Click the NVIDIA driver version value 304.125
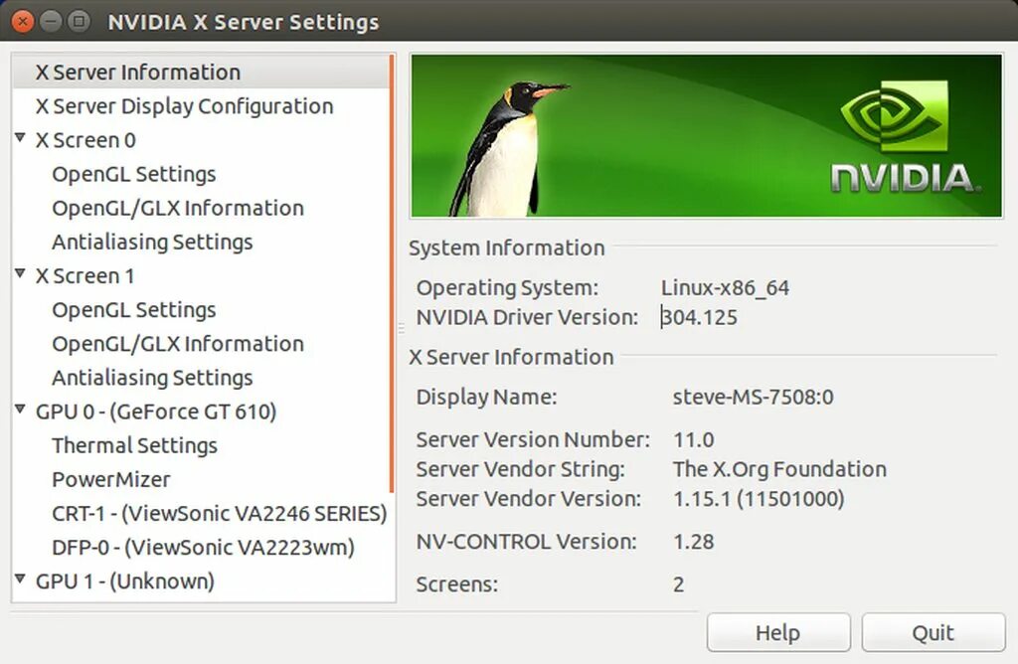1018x664 pixels. pyautogui.click(x=701, y=318)
